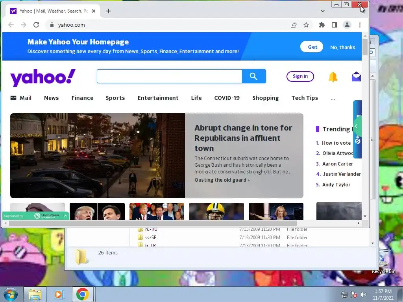Viewport: 403px width, 302px height.
Task: Close the Yahoo tab
Action: pyautogui.click(x=94, y=11)
